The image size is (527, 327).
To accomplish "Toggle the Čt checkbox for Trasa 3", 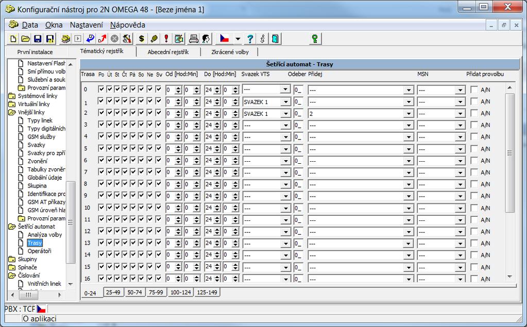I will 125,124.
